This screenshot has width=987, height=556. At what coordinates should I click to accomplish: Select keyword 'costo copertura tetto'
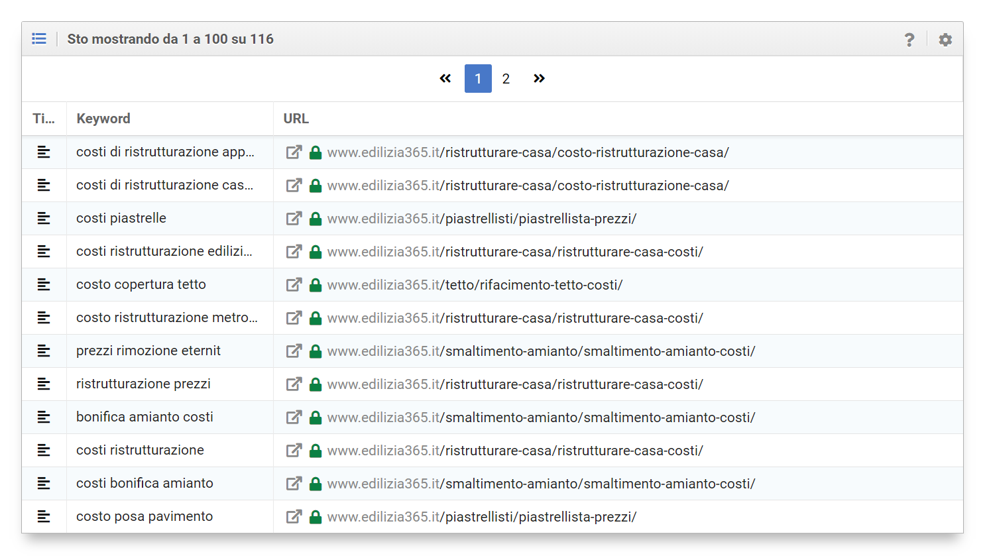pos(141,284)
